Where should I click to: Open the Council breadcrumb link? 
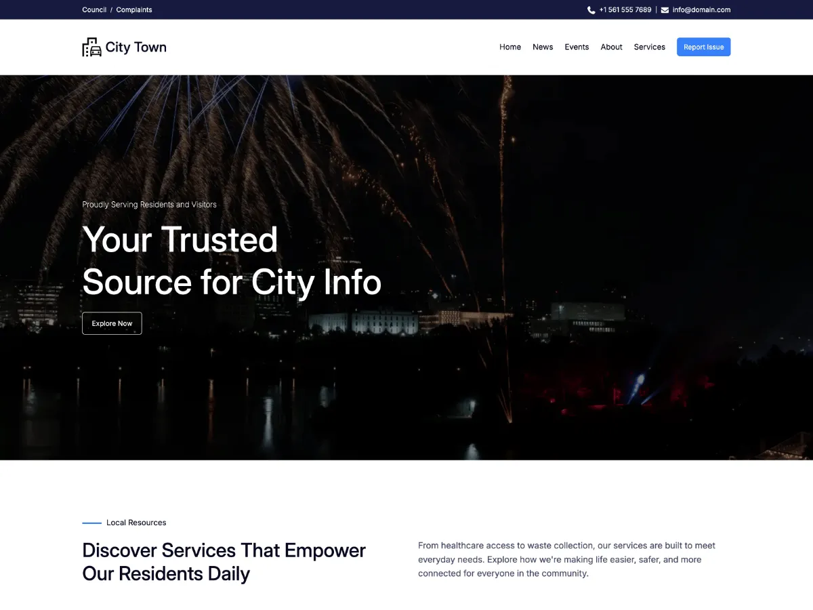point(94,9)
